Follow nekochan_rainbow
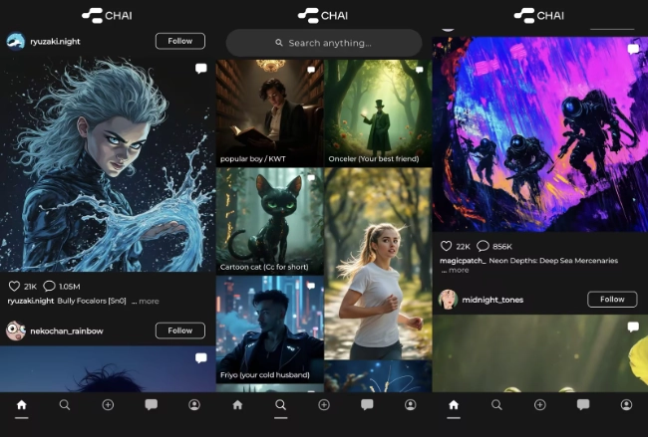The height and width of the screenshot is (437, 648). click(x=179, y=330)
